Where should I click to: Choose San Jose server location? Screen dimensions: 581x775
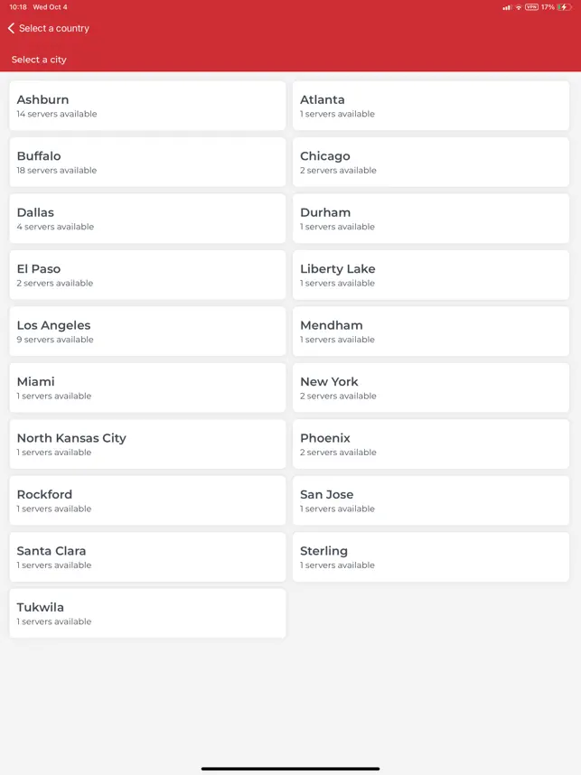pos(431,500)
